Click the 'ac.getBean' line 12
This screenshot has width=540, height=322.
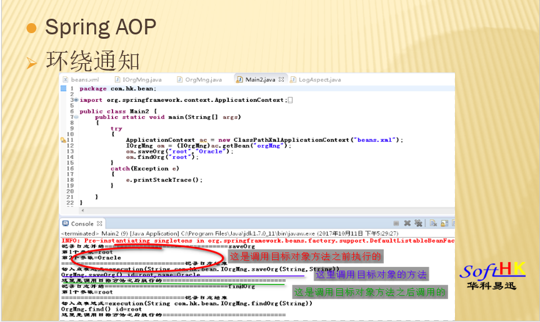[209, 146]
